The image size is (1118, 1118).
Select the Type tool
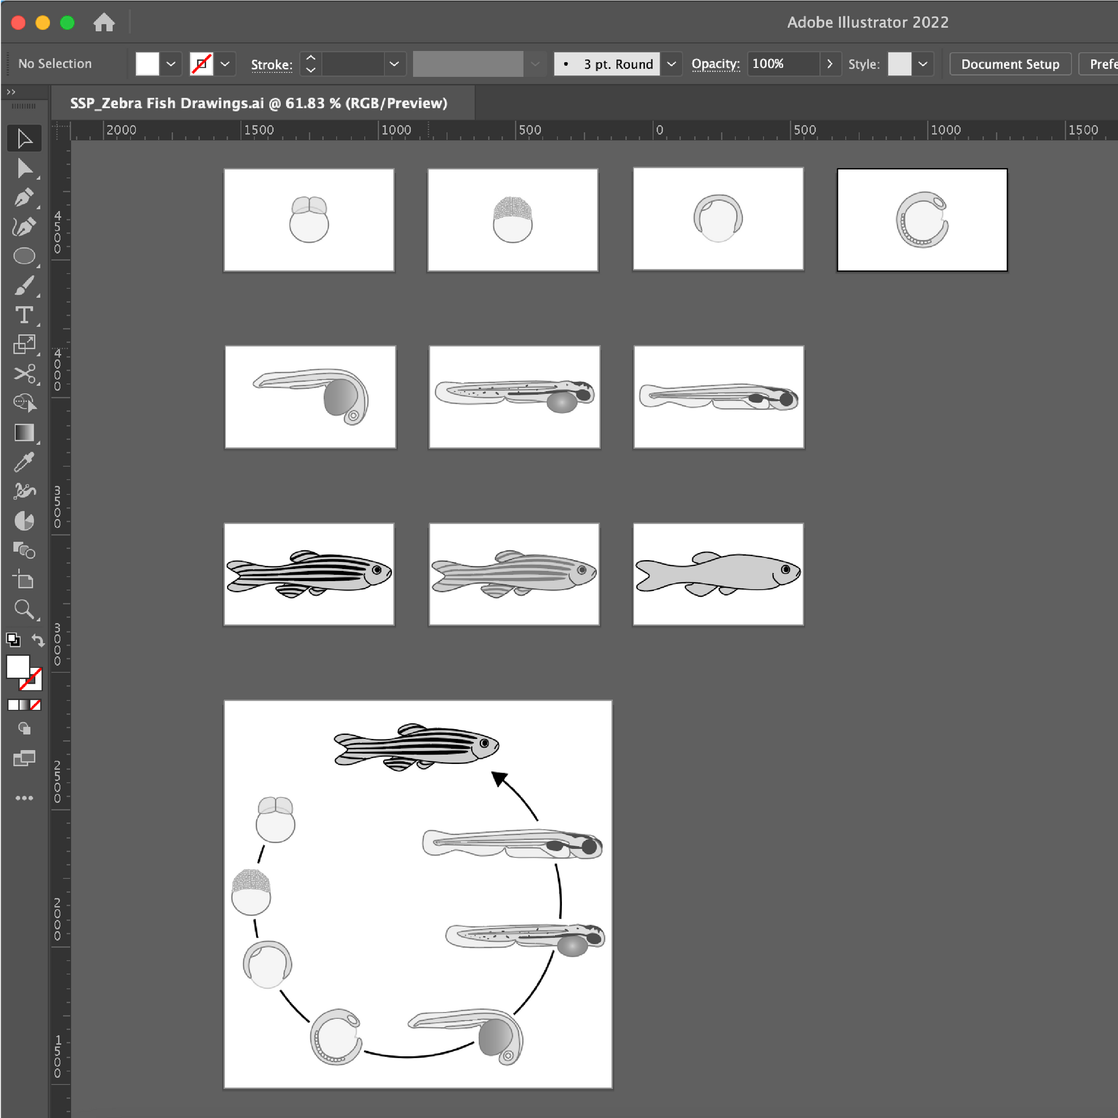pyautogui.click(x=24, y=316)
